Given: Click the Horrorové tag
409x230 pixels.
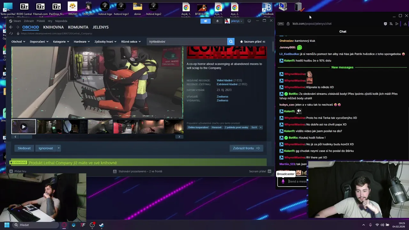Looking at the screenshot, I should click(x=216, y=127).
